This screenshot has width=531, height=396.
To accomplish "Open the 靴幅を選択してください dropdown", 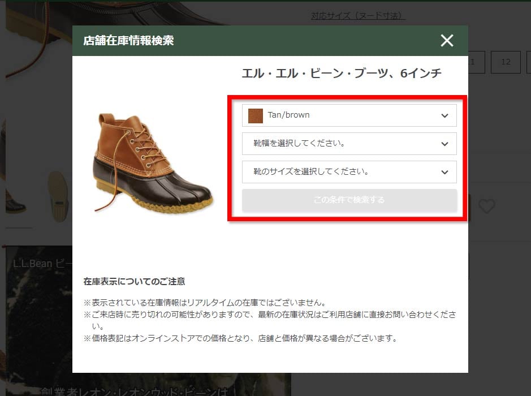I will (x=349, y=144).
